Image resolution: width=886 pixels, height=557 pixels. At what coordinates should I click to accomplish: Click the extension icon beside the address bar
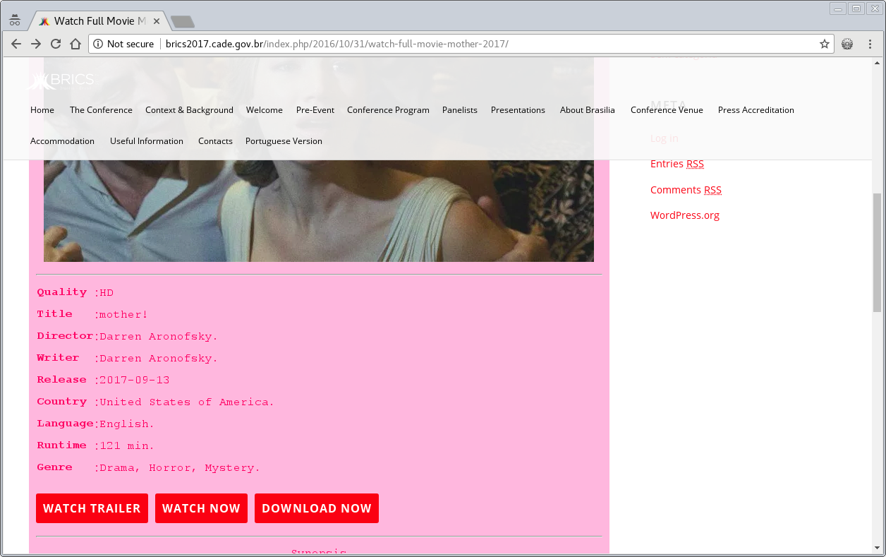point(847,44)
